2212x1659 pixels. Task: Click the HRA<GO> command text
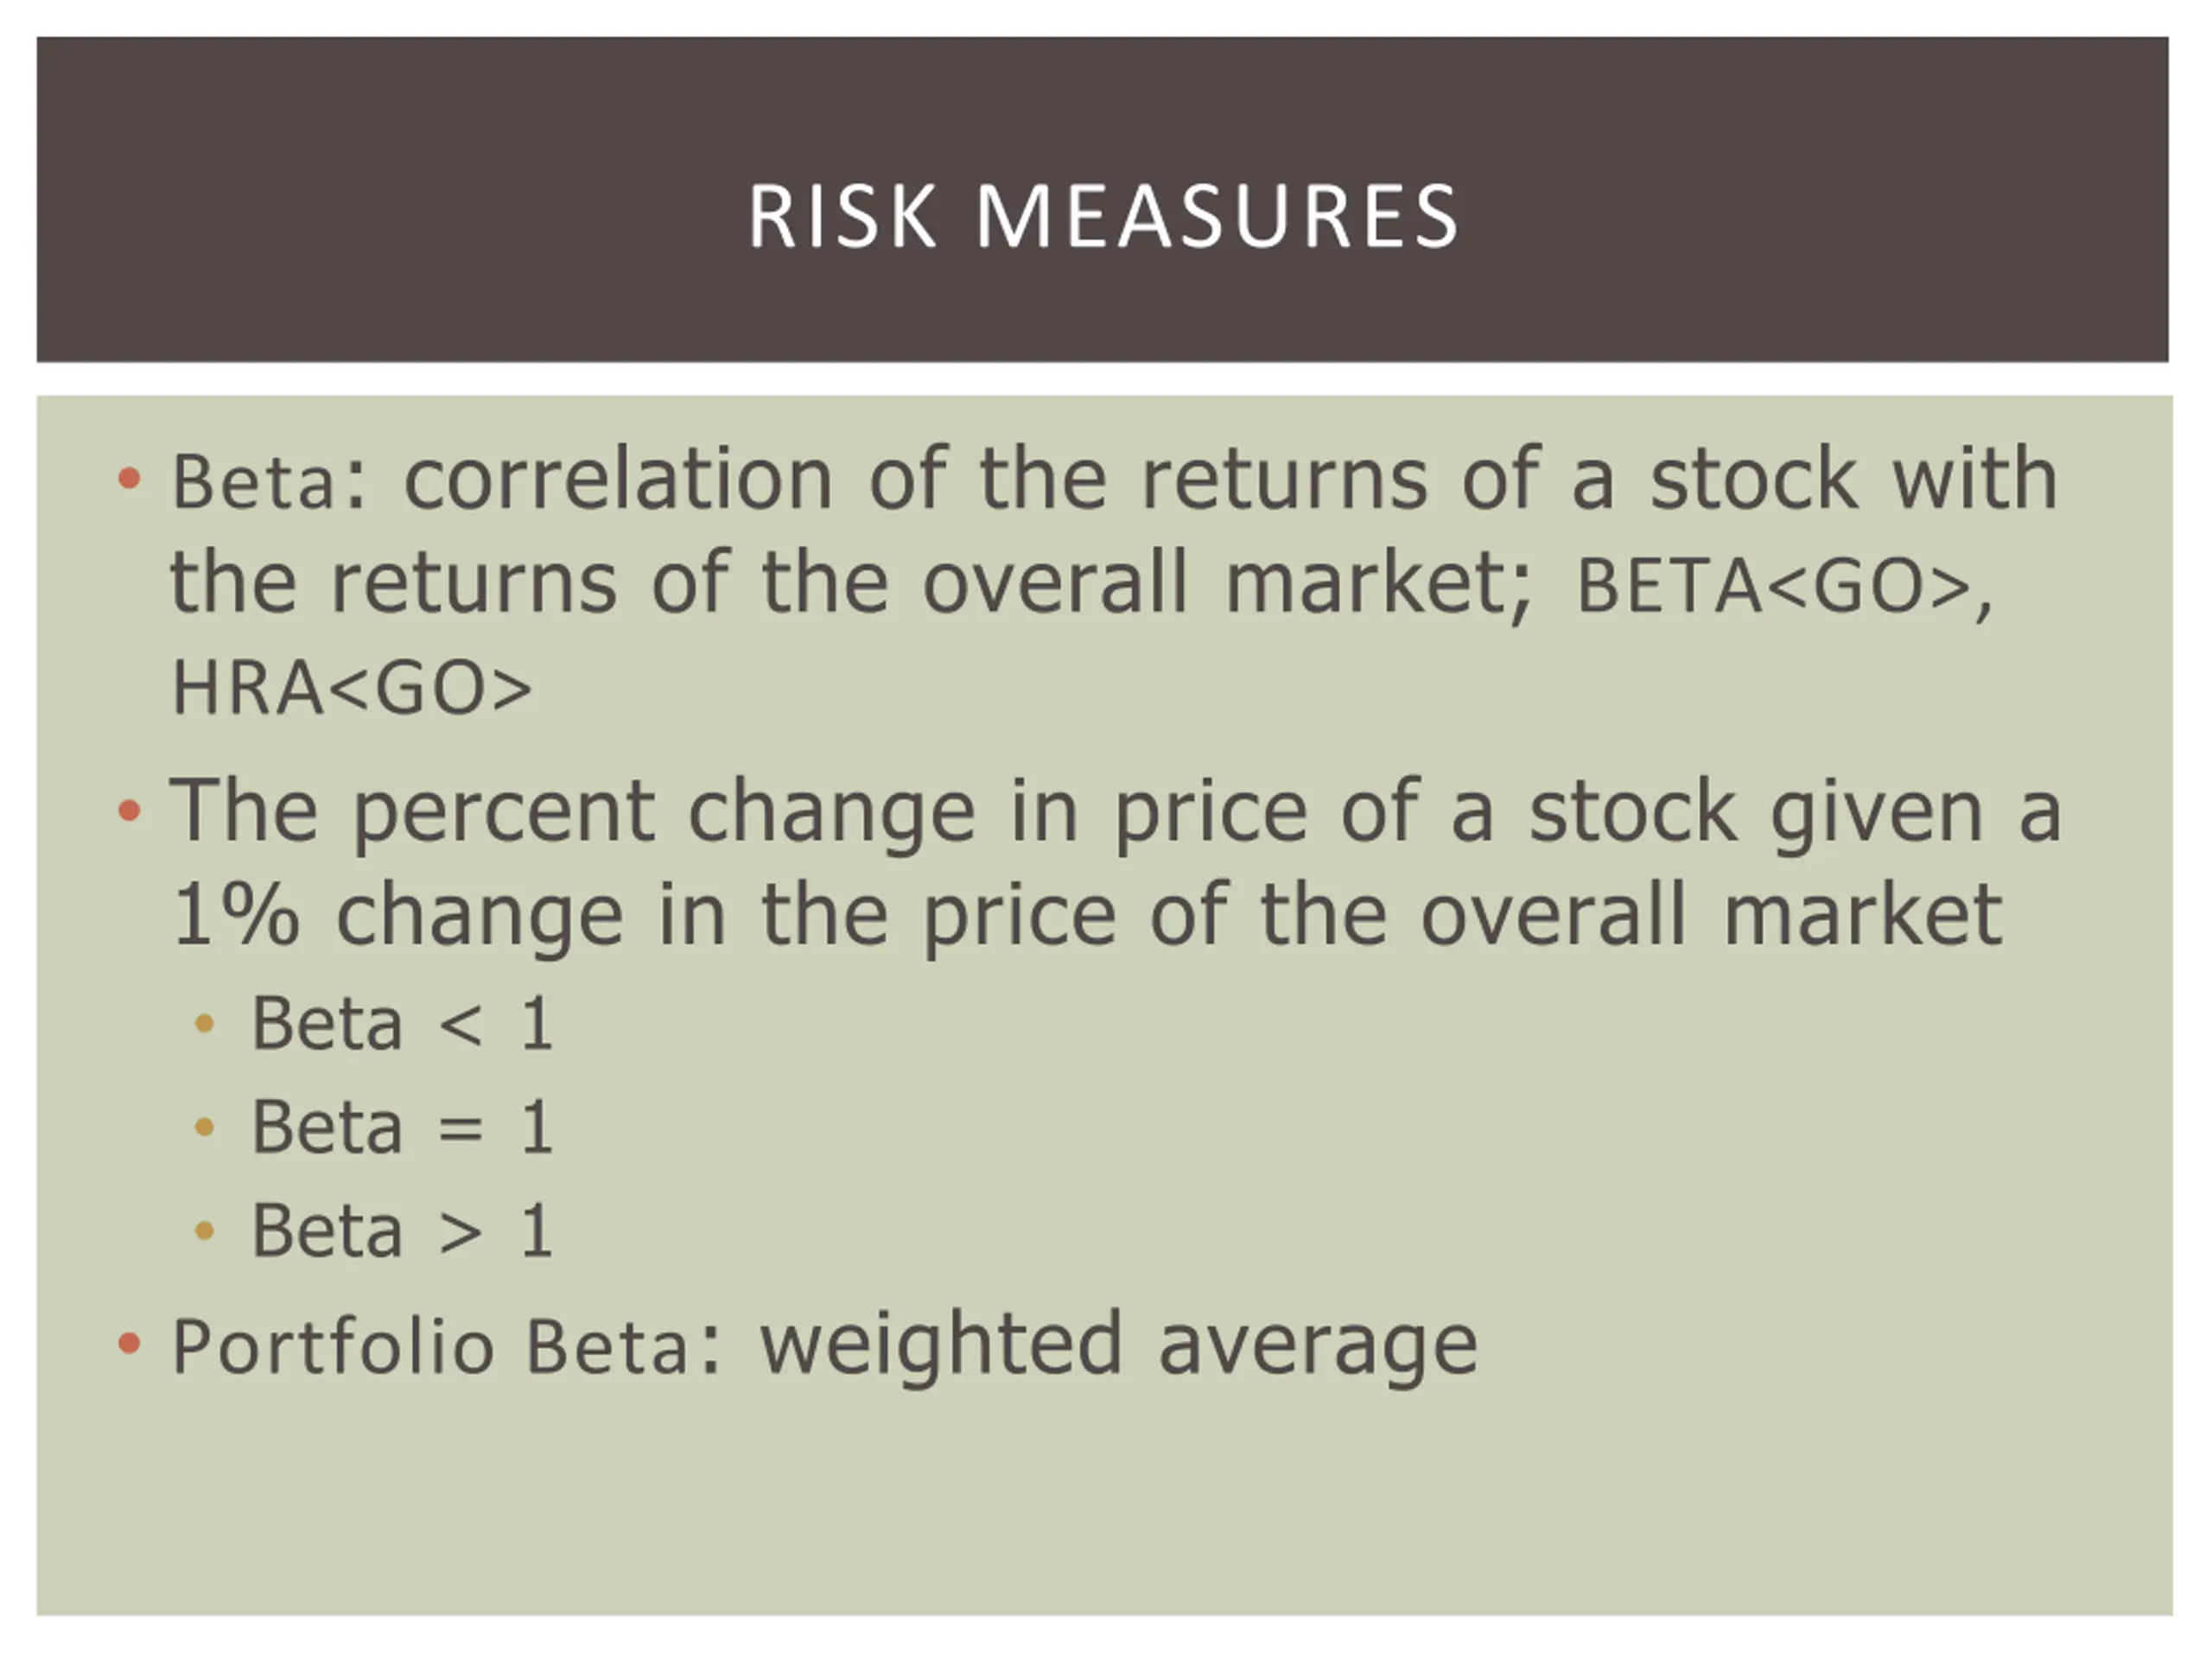click(352, 689)
